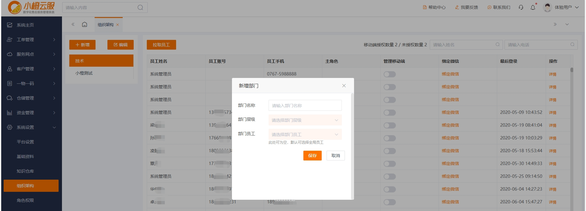Click the double-right arrow tab scroll icon
This screenshot has height=211, width=586.
coord(555,24)
